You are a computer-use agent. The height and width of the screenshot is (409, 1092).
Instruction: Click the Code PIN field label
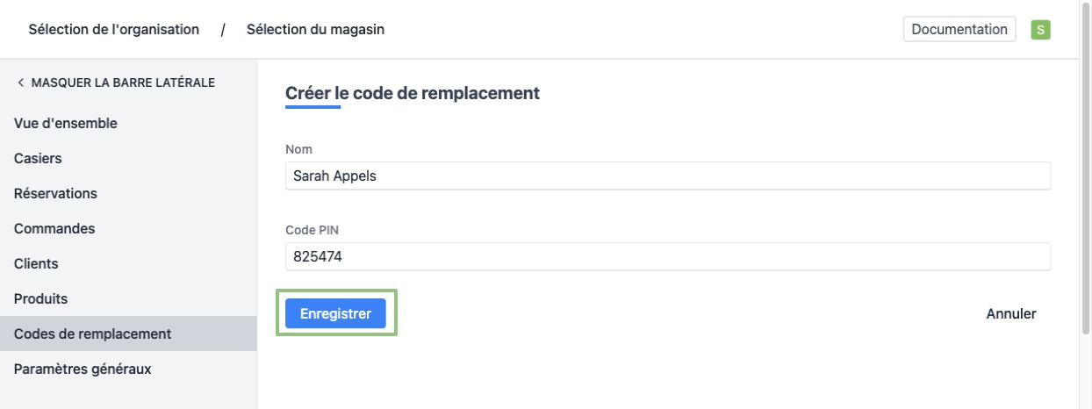click(x=312, y=230)
